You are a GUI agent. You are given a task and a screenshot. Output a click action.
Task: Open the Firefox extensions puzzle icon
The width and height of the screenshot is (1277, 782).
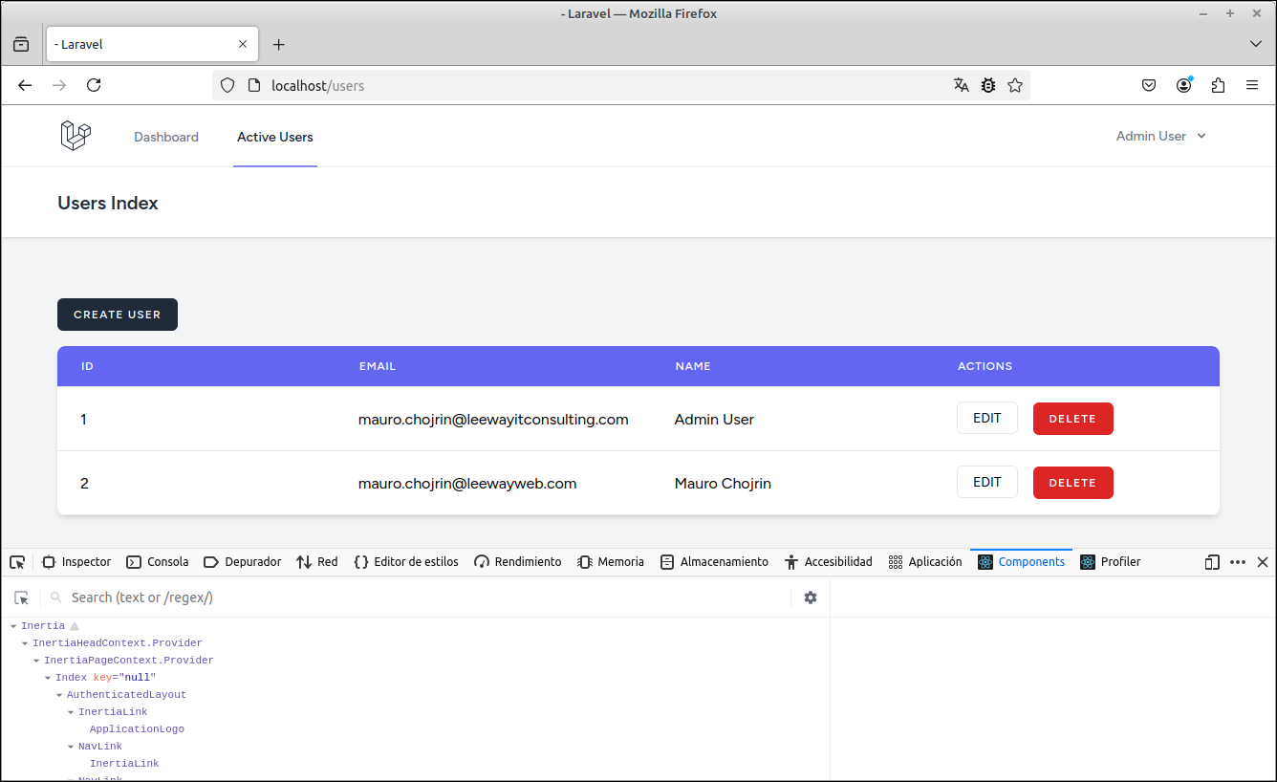(x=1218, y=85)
